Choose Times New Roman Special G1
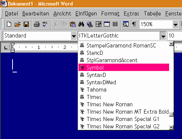Viewport: 182px width, 139px height. 124,119
